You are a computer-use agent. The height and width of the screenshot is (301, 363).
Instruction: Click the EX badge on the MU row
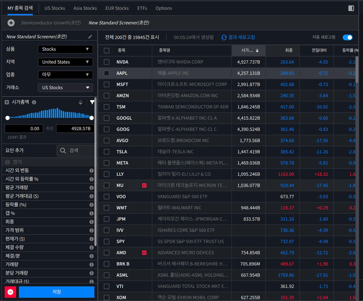click(144, 185)
